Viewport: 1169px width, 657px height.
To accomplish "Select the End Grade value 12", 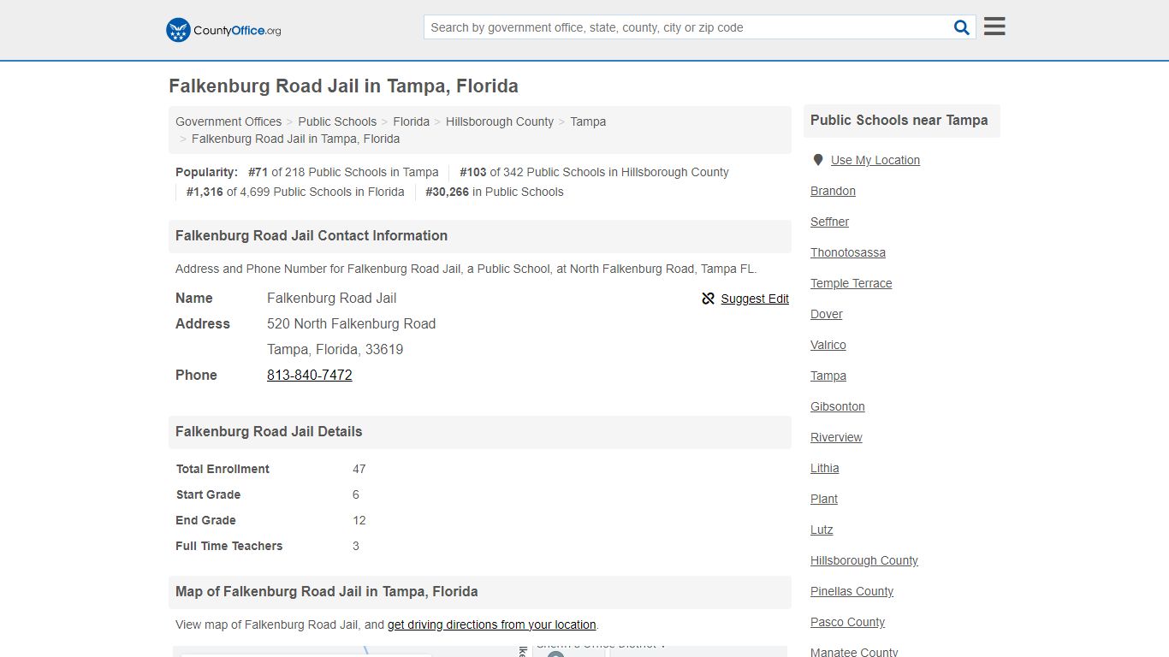I will (x=359, y=520).
